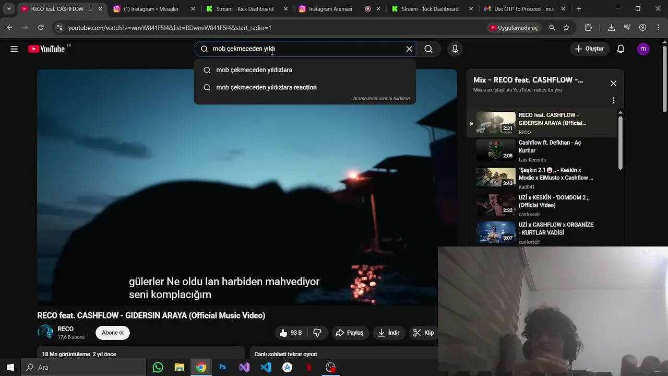Click 'Arama tahminlerini bildirme' link
The width and height of the screenshot is (668, 376).
tap(381, 99)
